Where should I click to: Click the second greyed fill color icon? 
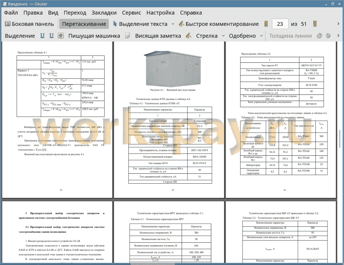coord(328,35)
